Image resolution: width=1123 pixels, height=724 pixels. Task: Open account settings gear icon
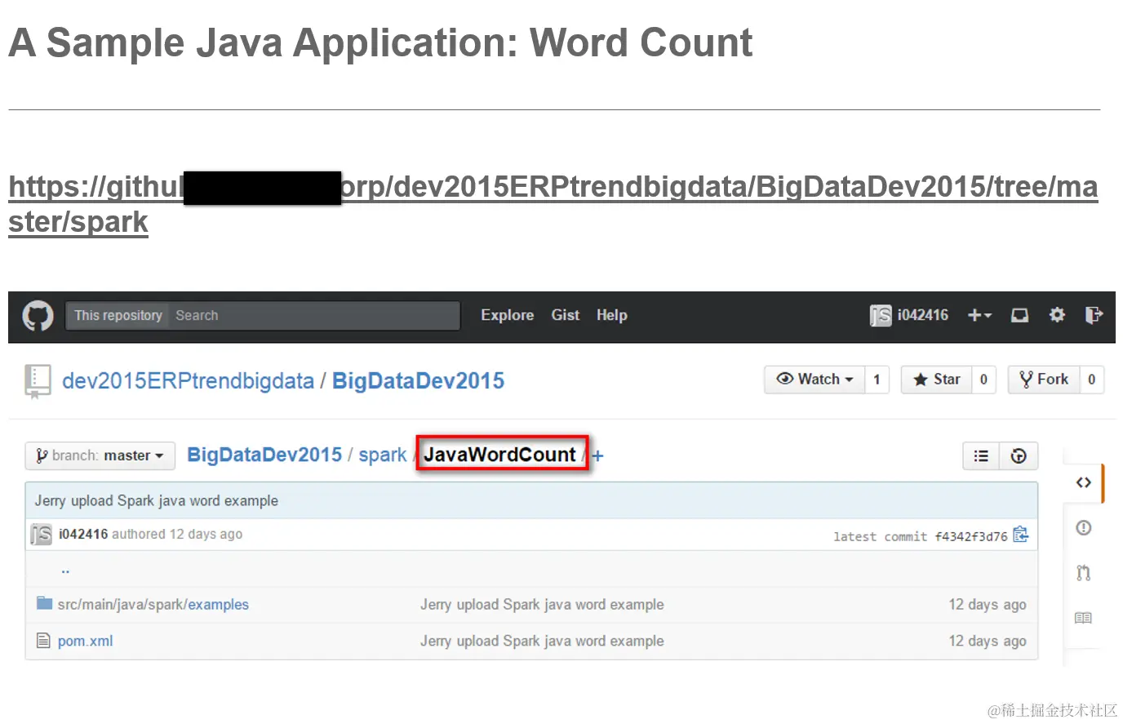click(x=1057, y=315)
